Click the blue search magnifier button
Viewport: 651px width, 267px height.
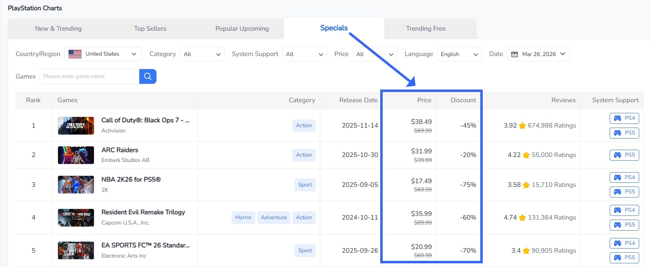tap(147, 76)
